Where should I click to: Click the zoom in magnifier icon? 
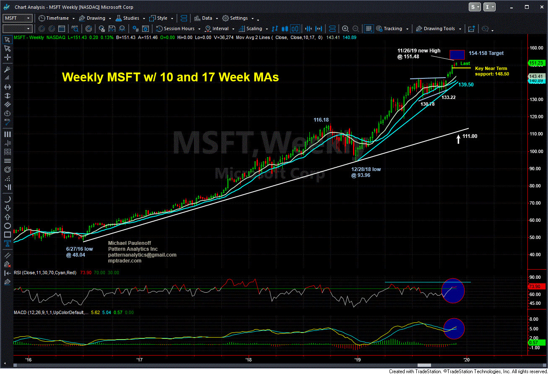coord(345,29)
